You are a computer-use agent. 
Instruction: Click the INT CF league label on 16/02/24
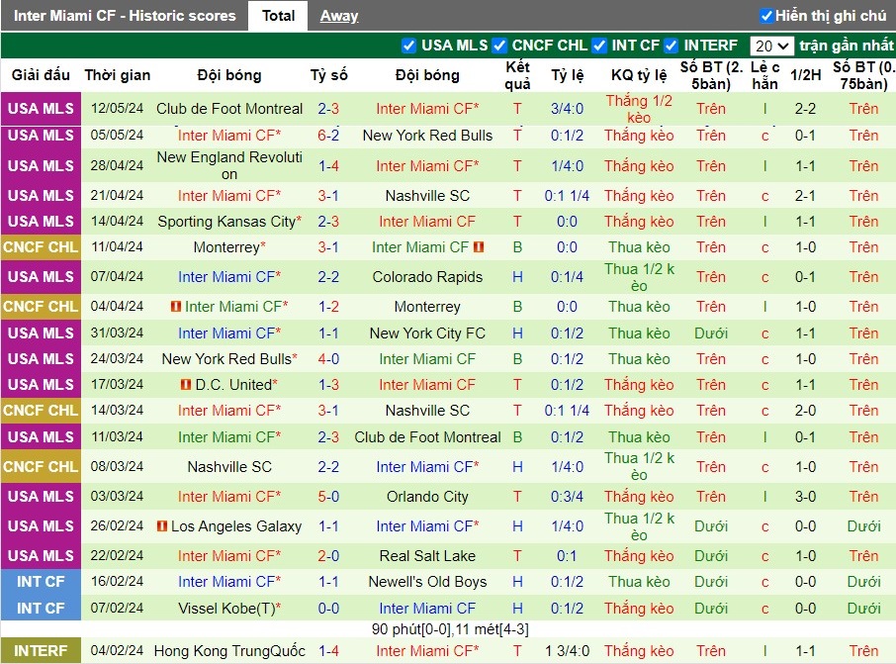click(41, 582)
